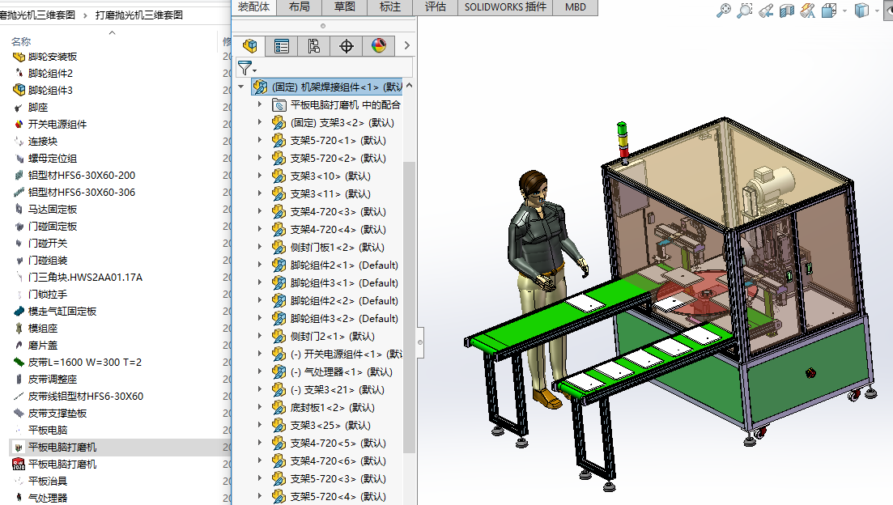Click the mates folder icon
This screenshot has width=893, height=505.
[279, 104]
